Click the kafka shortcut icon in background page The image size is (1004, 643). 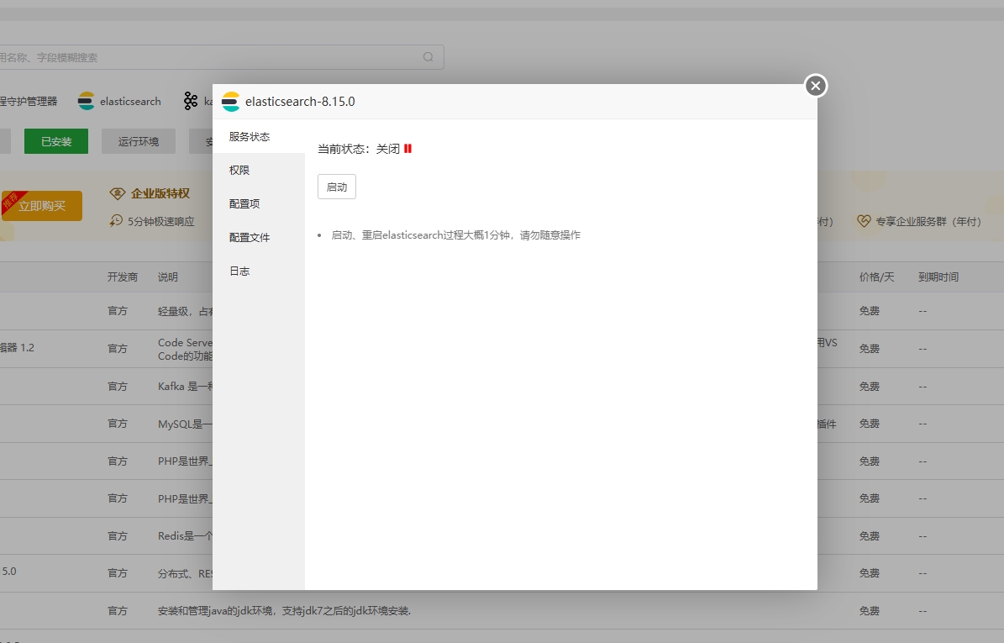[x=191, y=101]
